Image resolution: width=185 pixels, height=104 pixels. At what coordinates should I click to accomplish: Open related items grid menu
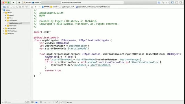pyautogui.click(x=32, y=7)
